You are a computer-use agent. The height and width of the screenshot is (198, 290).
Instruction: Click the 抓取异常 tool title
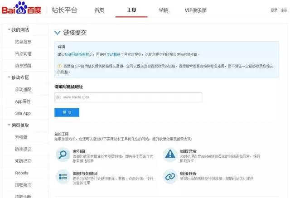pos(188,151)
